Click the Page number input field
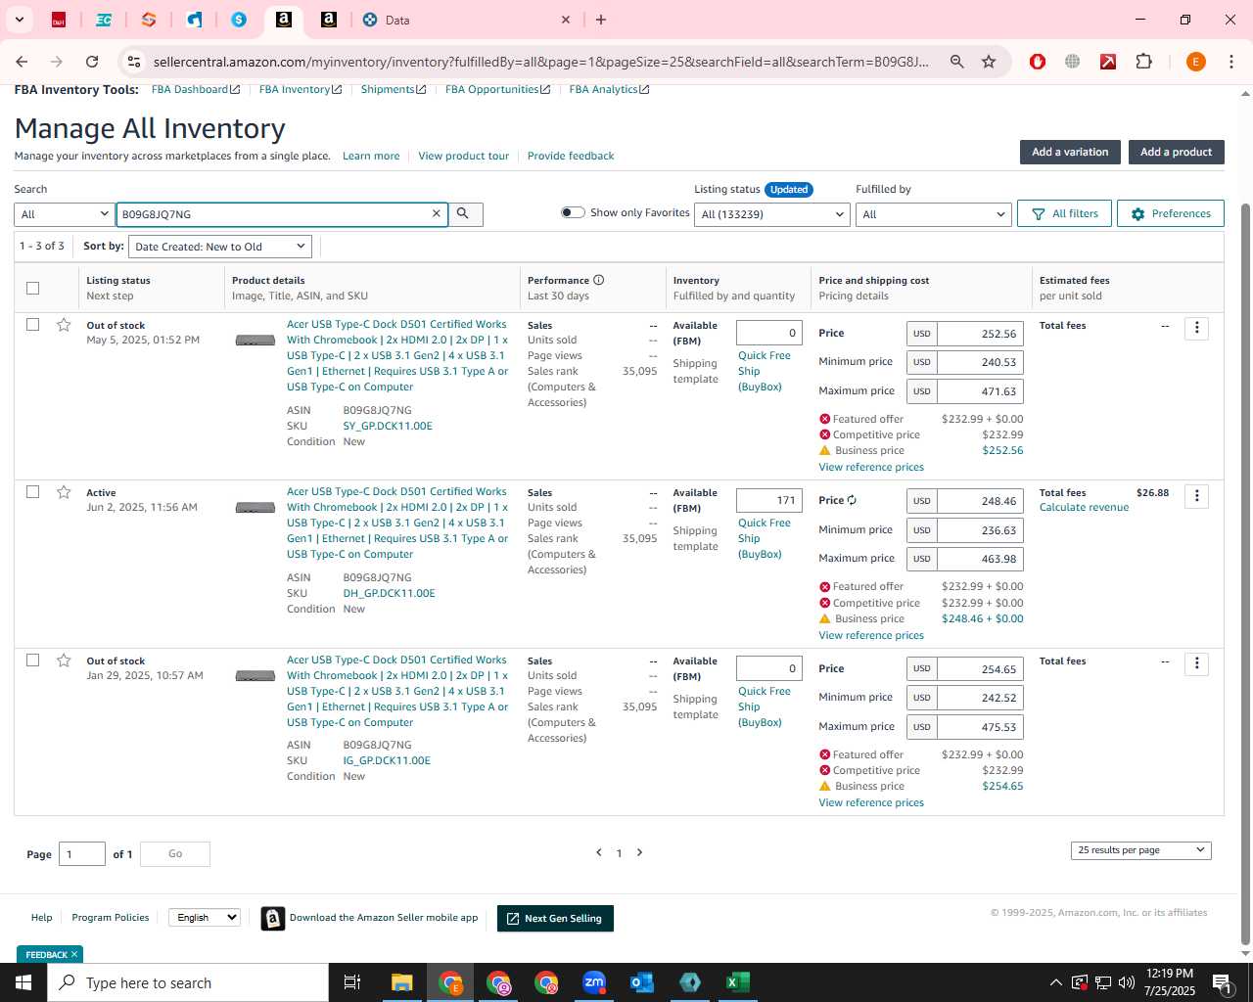The width and height of the screenshot is (1253, 1002). 82,854
